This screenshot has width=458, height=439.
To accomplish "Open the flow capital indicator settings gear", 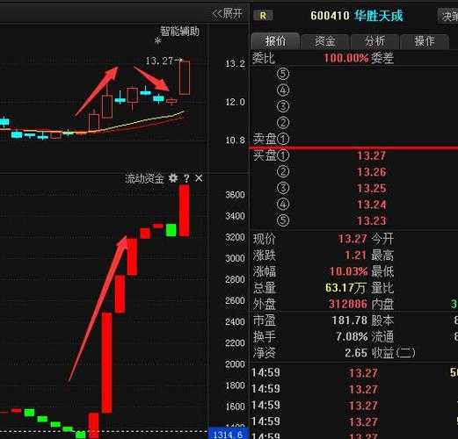I will pos(173,178).
